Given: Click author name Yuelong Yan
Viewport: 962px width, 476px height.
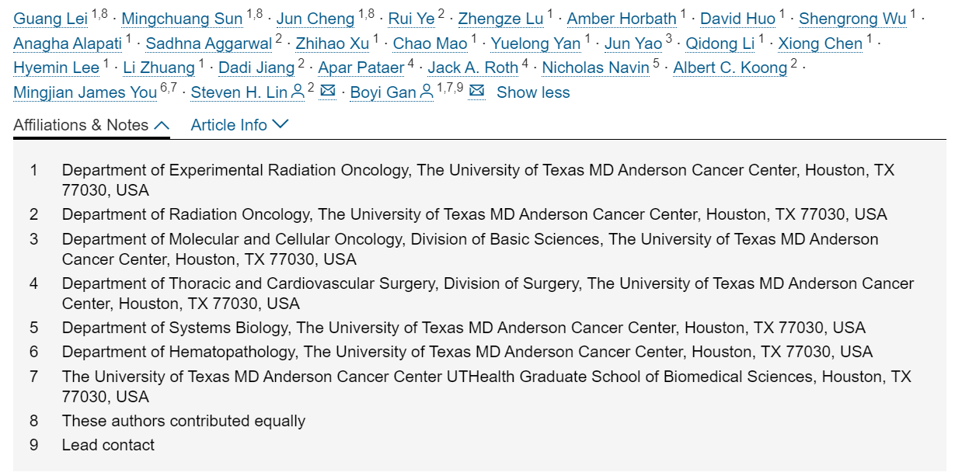Looking at the screenshot, I should click(x=535, y=43).
